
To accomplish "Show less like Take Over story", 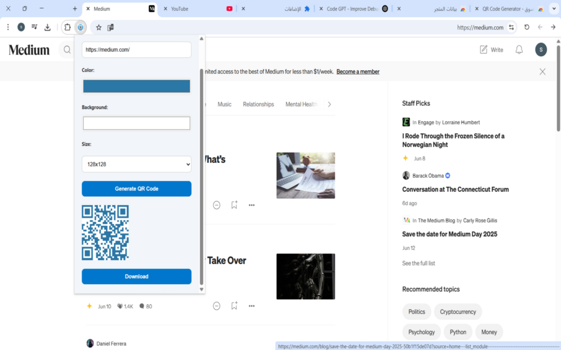I will (x=217, y=306).
